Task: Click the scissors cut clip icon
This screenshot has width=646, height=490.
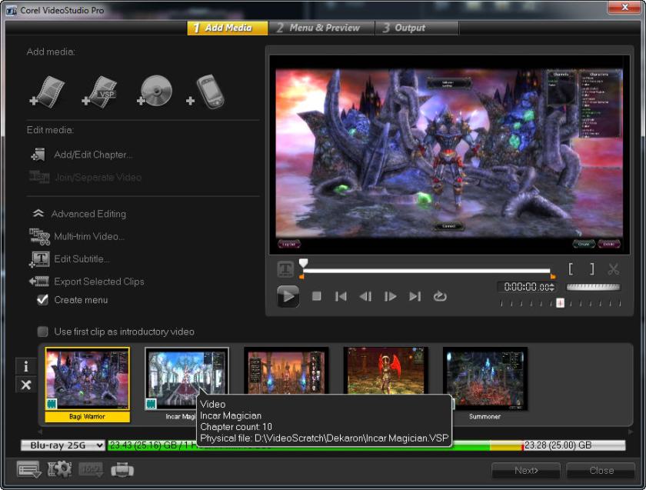Action: [613, 269]
